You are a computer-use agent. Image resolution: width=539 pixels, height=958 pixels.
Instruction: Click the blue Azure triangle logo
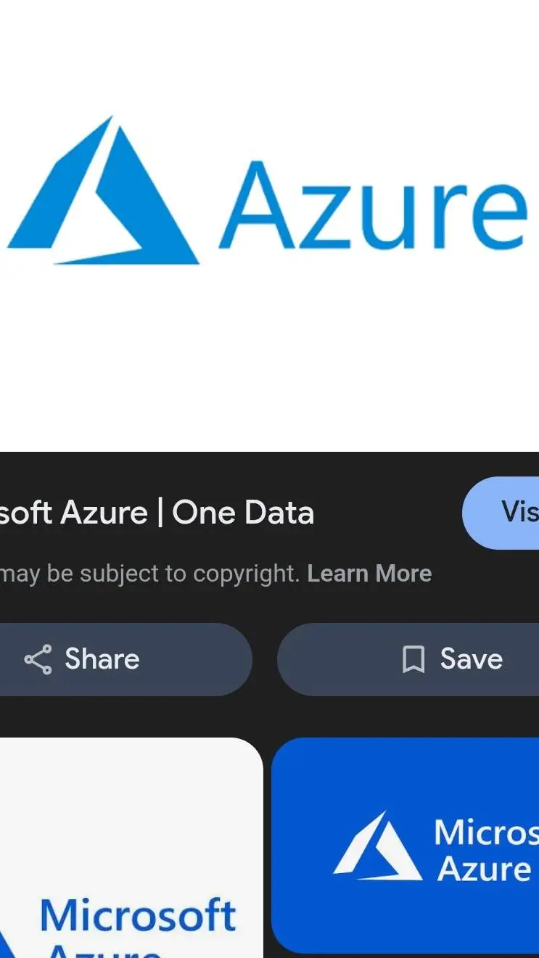click(104, 194)
